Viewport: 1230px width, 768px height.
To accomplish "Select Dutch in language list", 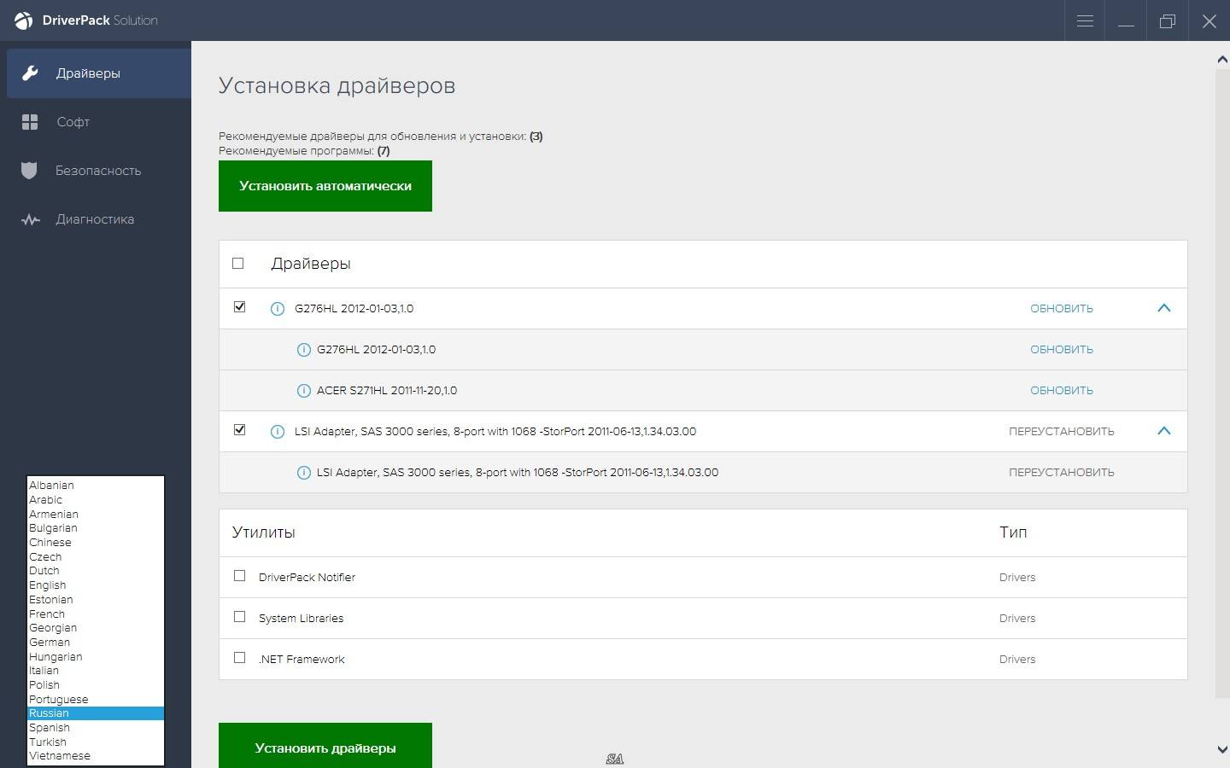I will point(96,571).
